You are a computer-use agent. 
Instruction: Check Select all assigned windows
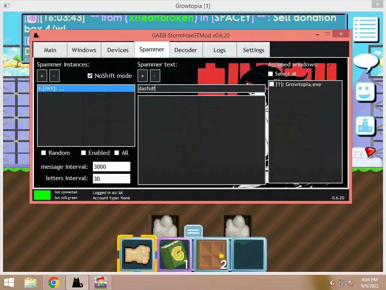click(271, 74)
